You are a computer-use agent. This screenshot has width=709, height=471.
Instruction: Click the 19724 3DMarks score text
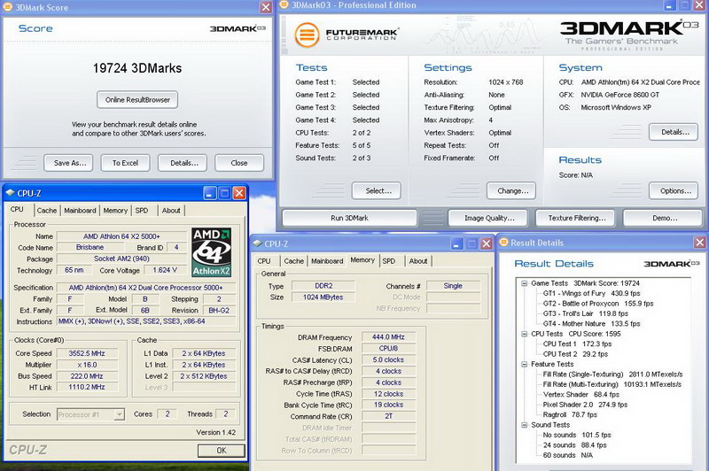137,68
